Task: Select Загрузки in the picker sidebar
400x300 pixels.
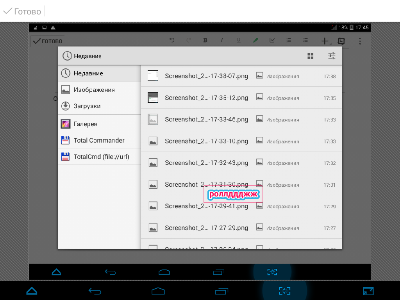Action: [99, 106]
